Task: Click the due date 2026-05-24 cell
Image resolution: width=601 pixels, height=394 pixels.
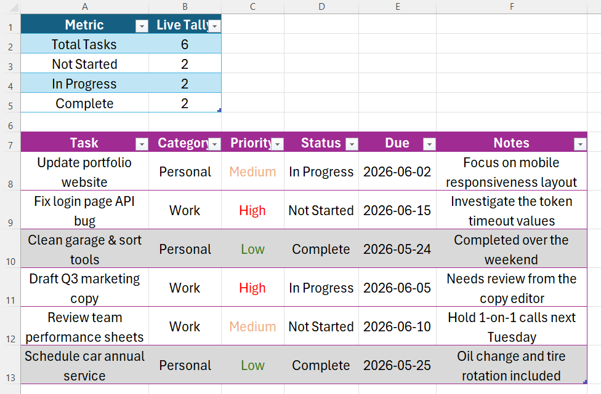Action: tap(397, 249)
